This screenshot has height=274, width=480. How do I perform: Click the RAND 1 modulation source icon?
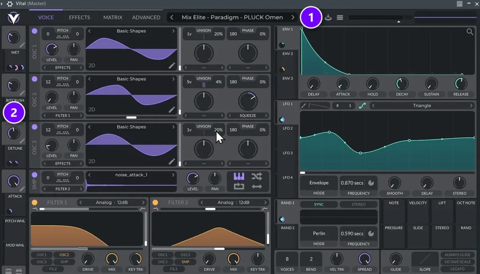point(282,219)
